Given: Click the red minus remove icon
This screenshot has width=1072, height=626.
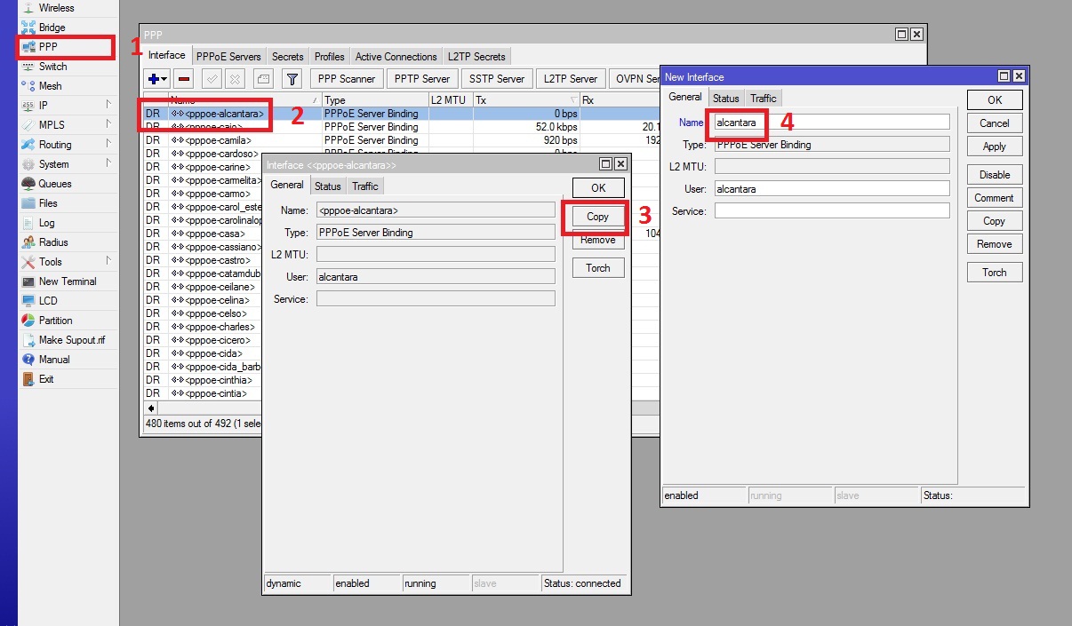Looking at the screenshot, I should (184, 79).
